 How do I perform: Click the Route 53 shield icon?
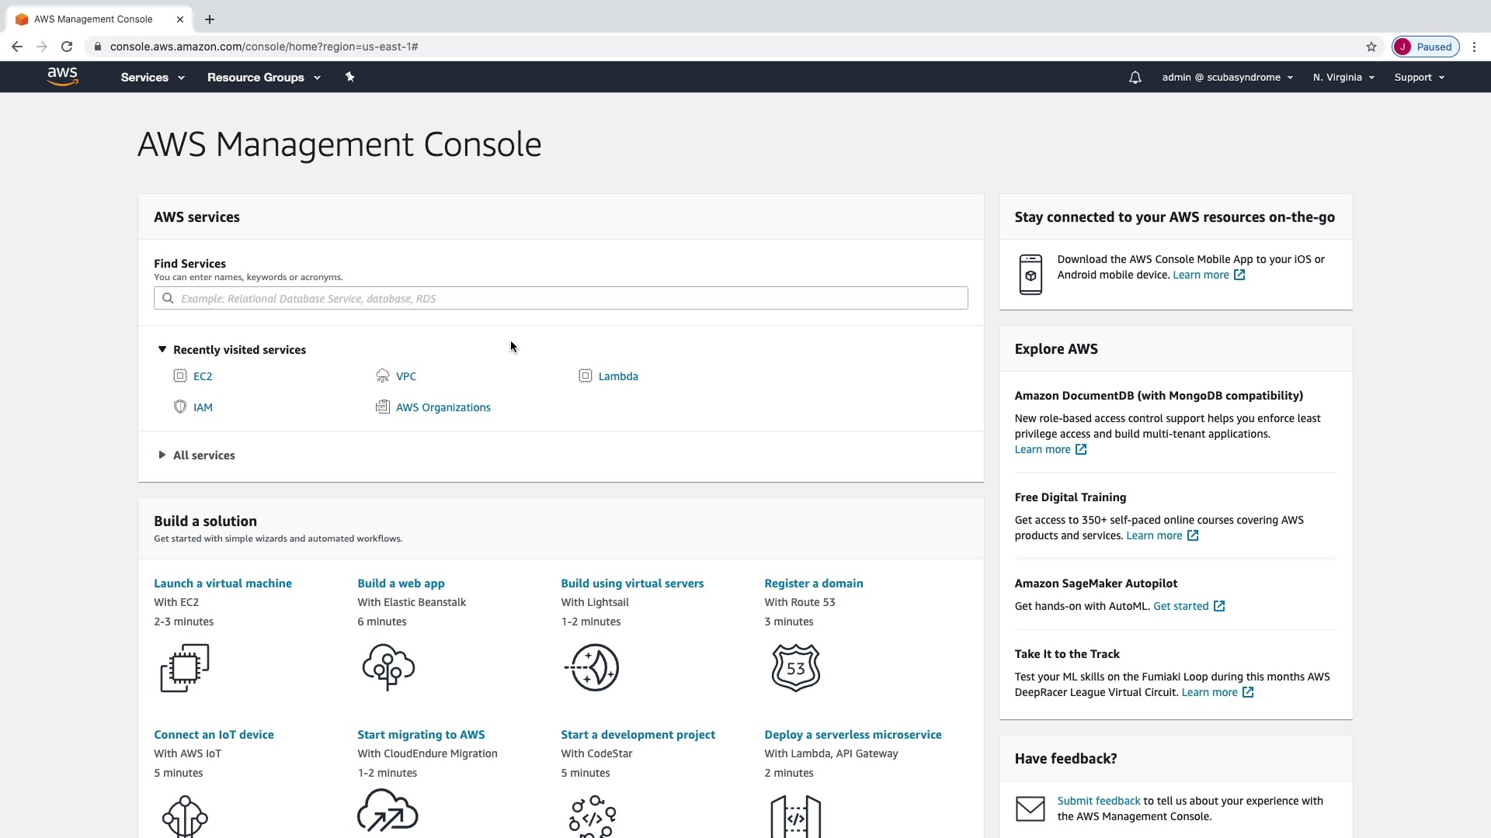pos(795,667)
